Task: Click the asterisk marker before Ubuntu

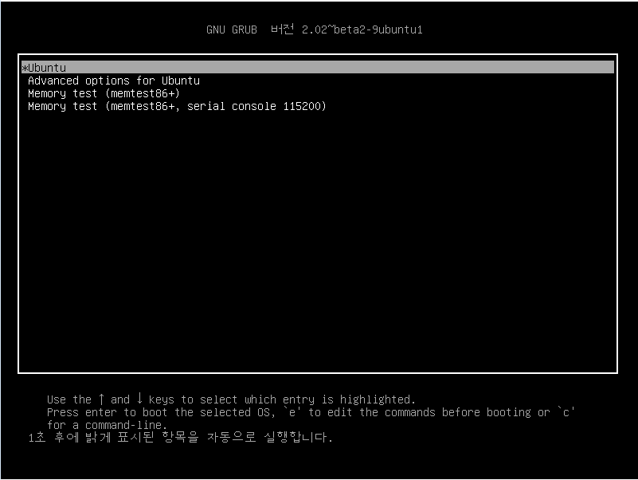Action: 25,68
